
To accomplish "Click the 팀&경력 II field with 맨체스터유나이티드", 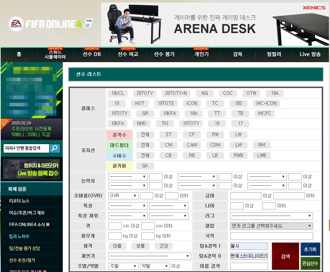I will [249, 256].
